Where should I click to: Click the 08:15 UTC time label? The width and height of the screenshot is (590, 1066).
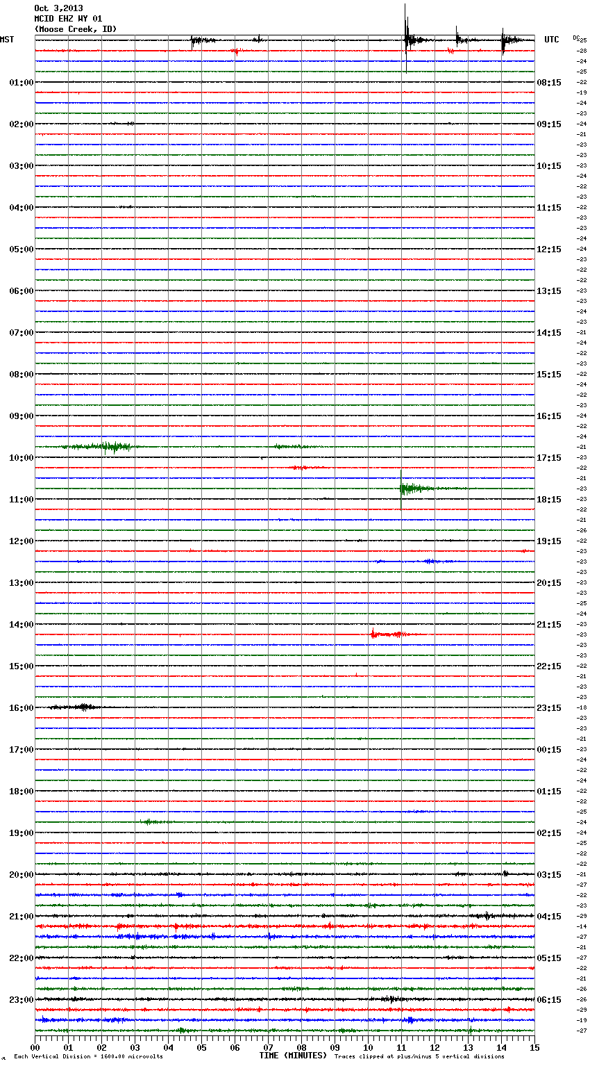pos(549,83)
